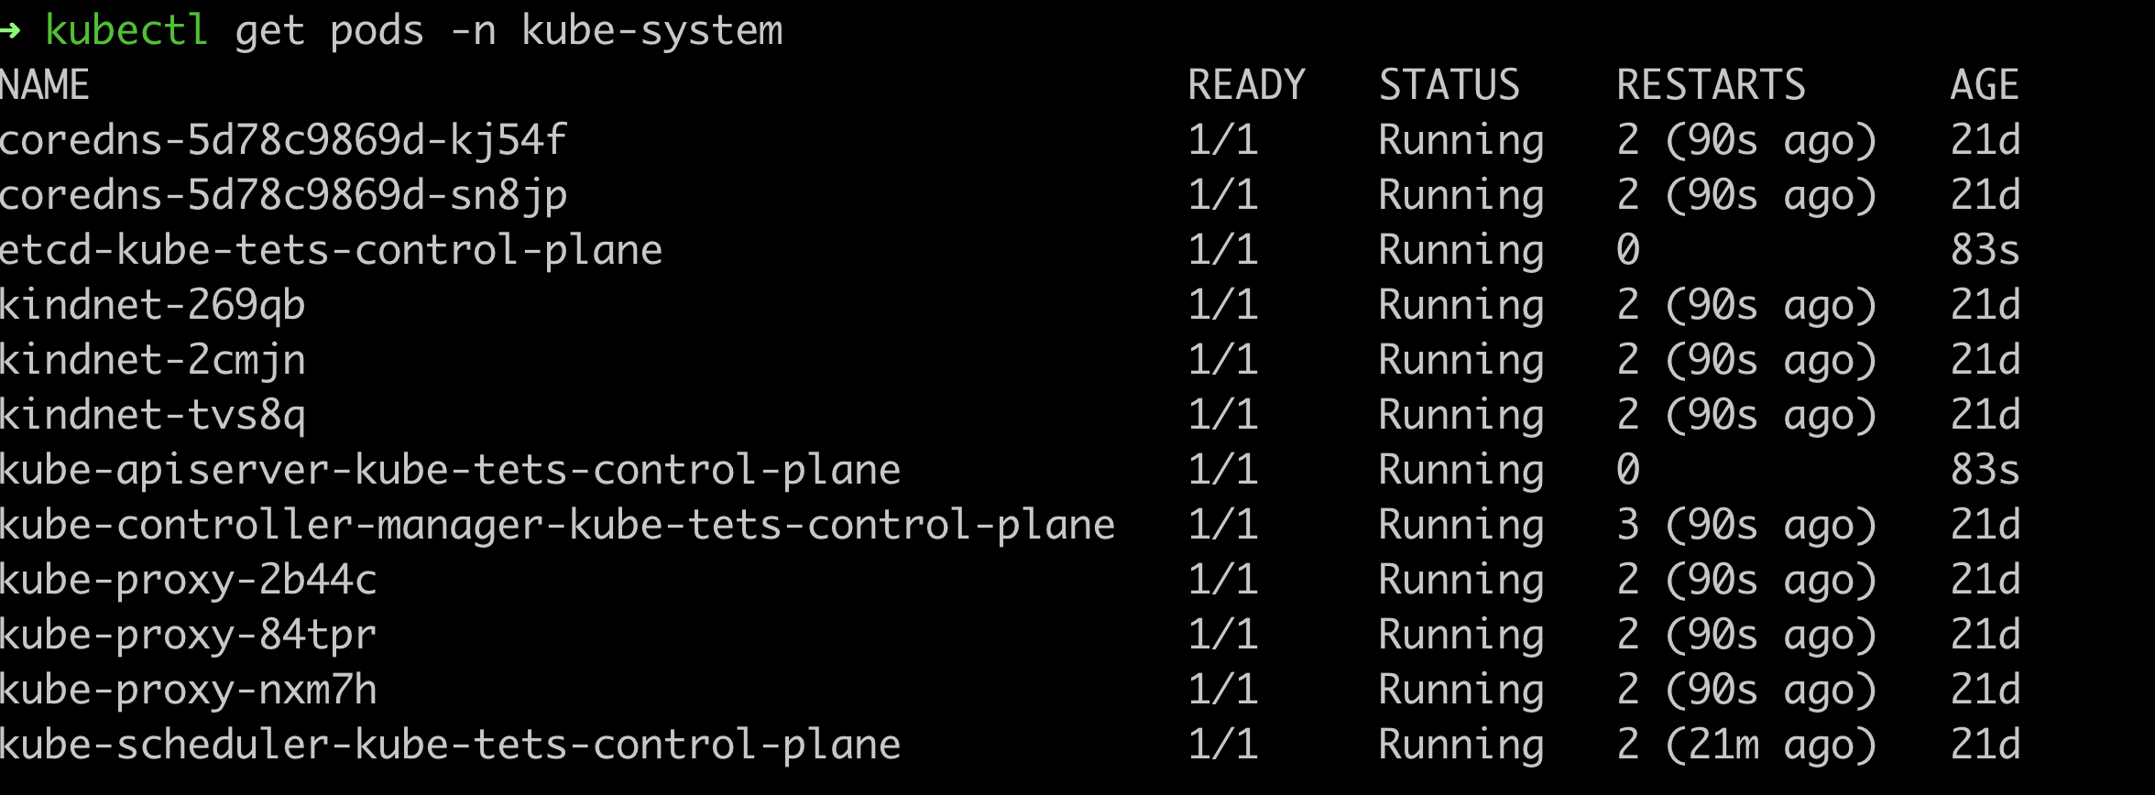Click the etcd-kube-tets-control-plane pod name
2155x795 pixels.
(x=331, y=250)
